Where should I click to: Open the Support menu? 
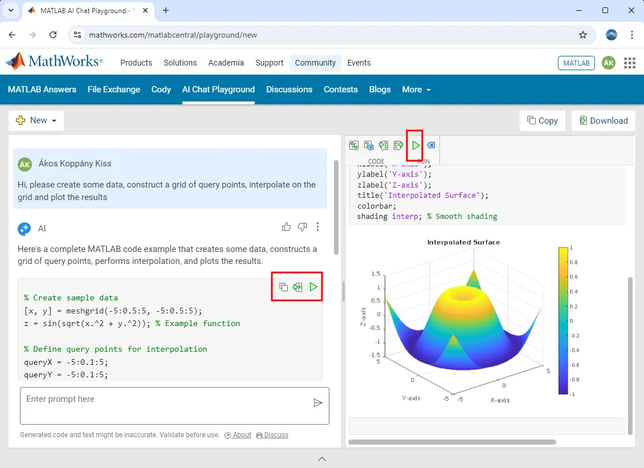coord(270,63)
